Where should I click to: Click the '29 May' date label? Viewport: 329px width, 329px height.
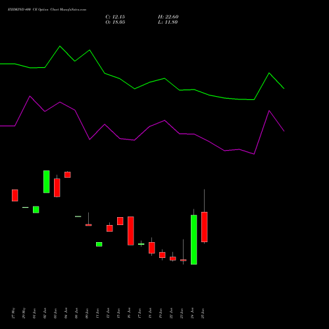[x=24, y=313]
